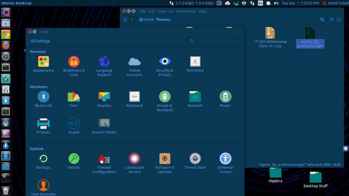Switch file manager to list view
The height and width of the screenshot is (196, 349).
(331, 19)
